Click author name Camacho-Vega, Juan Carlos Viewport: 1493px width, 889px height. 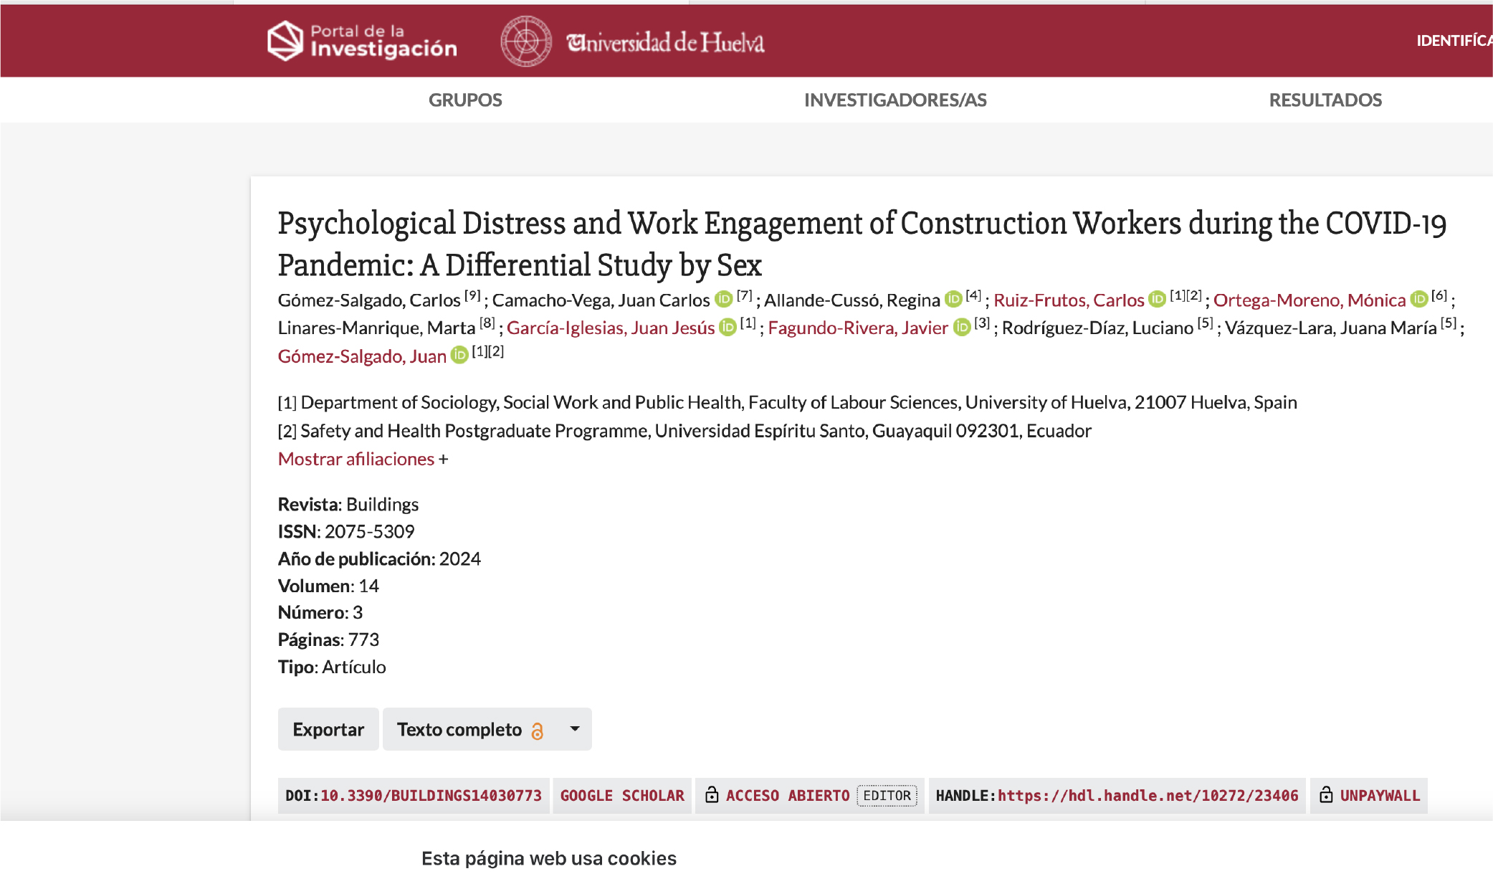(x=601, y=300)
